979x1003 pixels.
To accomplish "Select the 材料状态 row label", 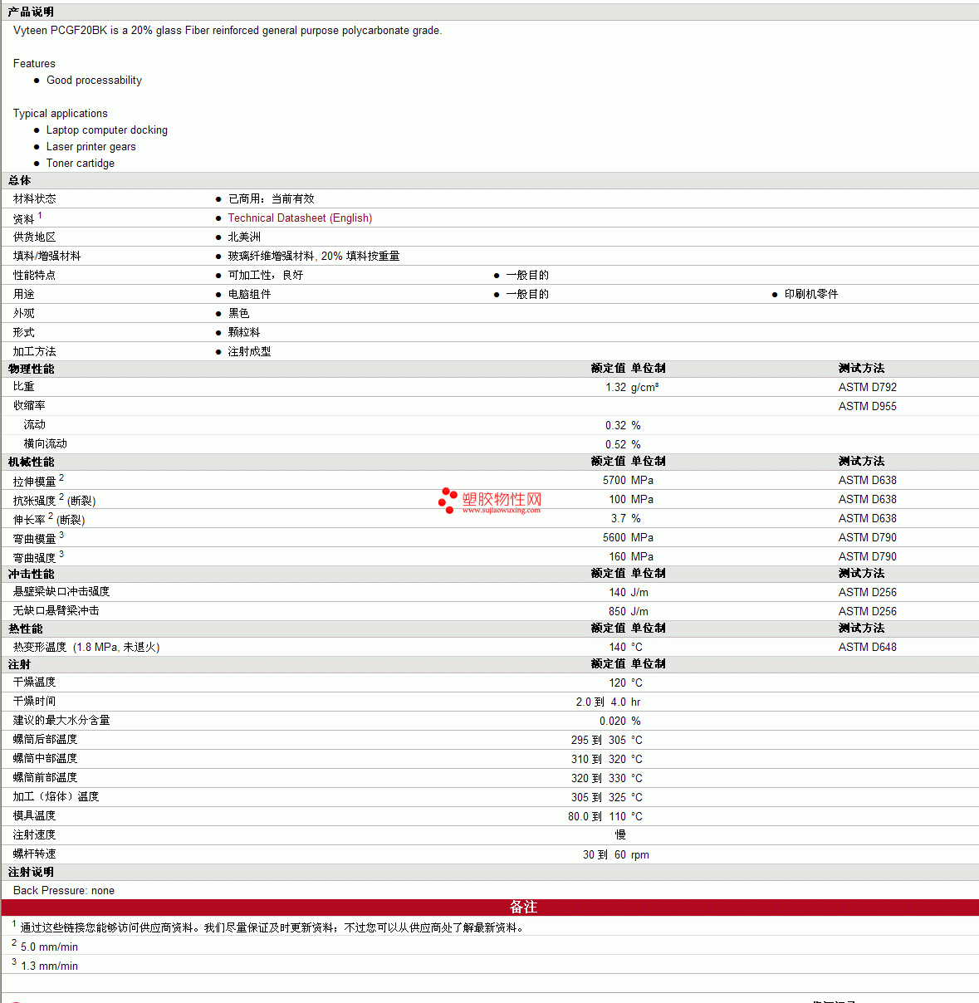I will (x=35, y=198).
